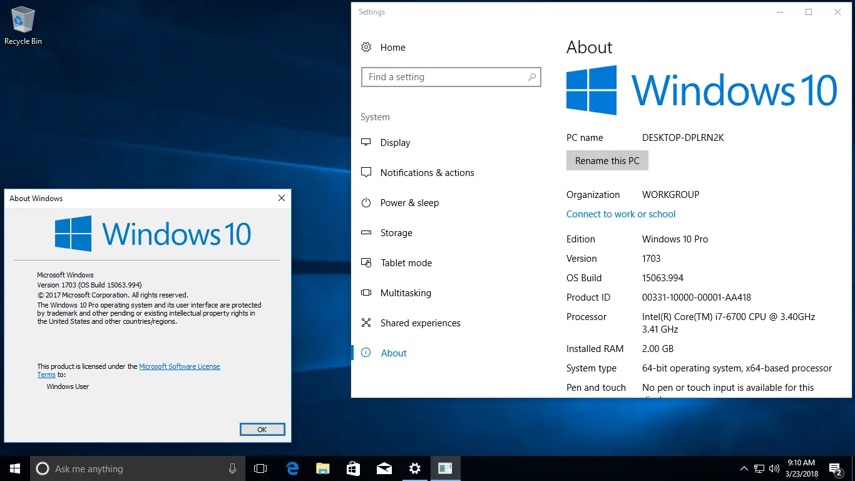
Task: Click the 1703 version value in Settings
Action: pyautogui.click(x=652, y=259)
